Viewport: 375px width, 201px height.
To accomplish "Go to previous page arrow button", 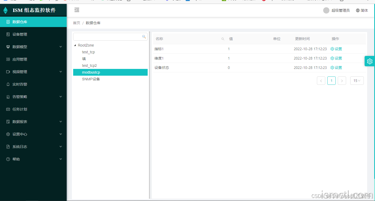I will (x=321, y=81).
